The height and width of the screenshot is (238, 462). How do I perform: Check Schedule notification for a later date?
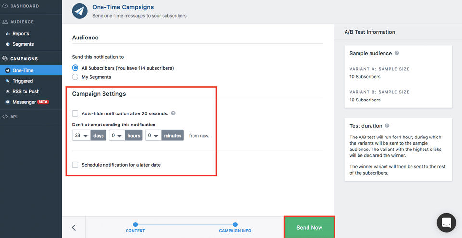pos(75,165)
